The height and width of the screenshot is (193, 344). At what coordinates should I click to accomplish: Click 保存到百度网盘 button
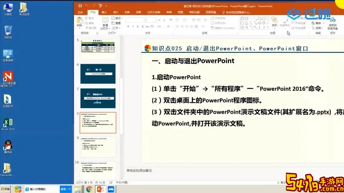click(333, 24)
